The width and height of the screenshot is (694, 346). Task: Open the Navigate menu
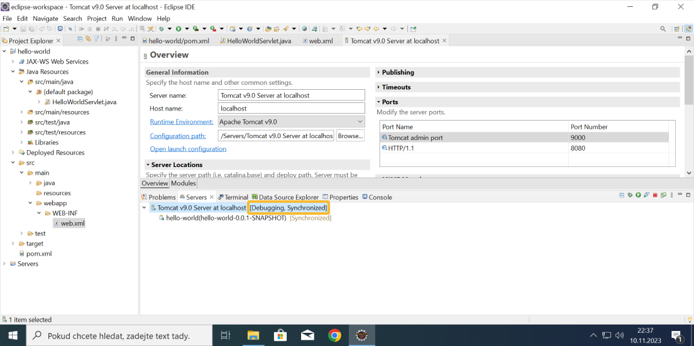pyautogui.click(x=45, y=19)
